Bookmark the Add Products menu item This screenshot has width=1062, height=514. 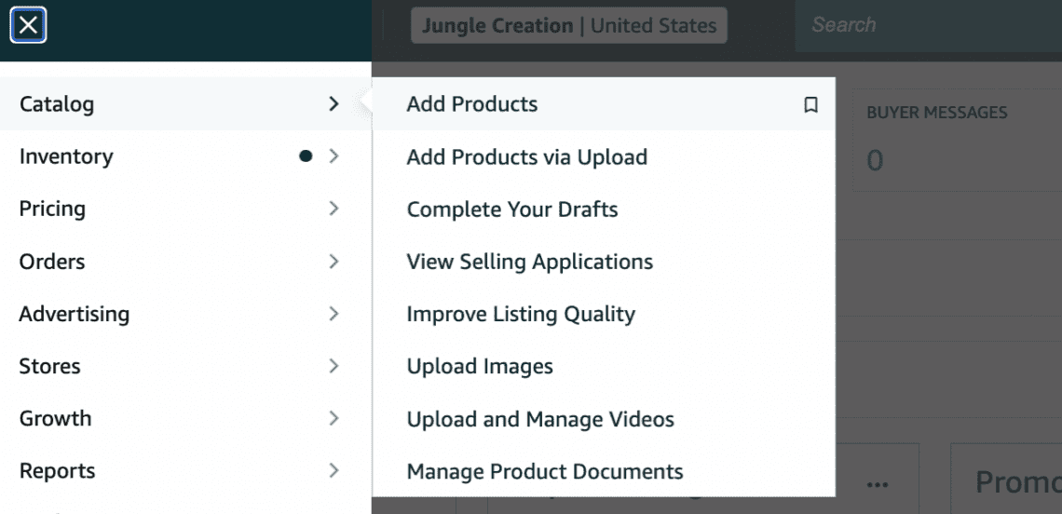810,105
